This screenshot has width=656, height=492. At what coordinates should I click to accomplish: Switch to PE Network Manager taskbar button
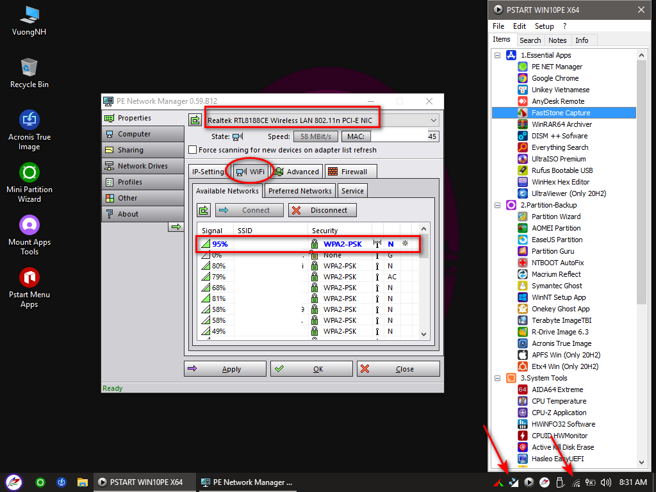tap(247, 482)
